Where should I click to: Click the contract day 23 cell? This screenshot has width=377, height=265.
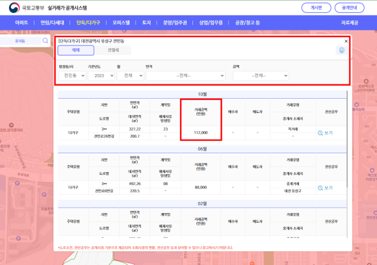[165, 129]
